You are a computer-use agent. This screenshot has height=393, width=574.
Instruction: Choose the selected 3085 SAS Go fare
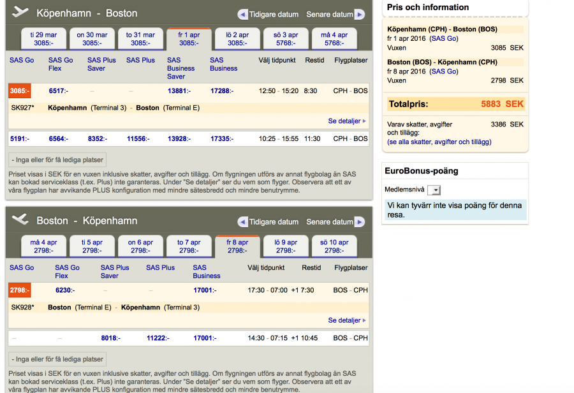click(x=20, y=91)
